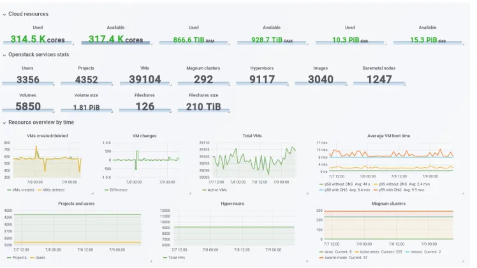Toggle the VMs created legend series
477x268 pixels.
pos(24,190)
